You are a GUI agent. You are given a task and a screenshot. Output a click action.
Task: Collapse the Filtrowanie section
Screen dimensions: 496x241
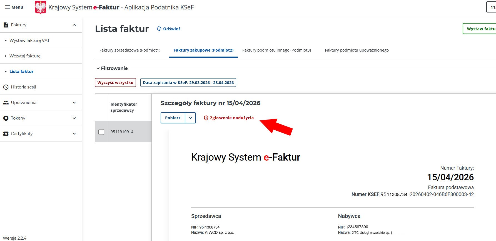[x=98, y=68]
